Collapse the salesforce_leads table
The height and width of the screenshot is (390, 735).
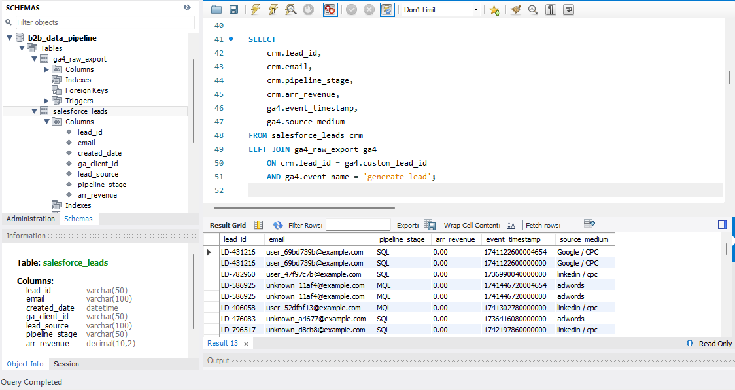34,111
